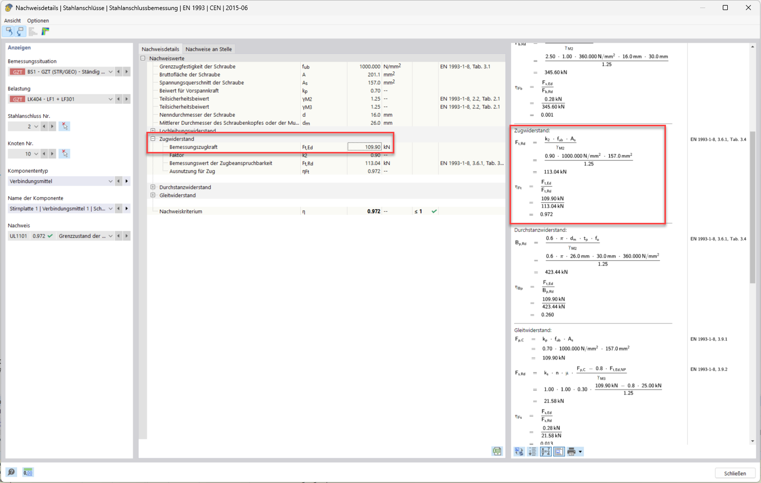Open the color results display toolbar icon
Viewport: 761px width, 483px height.
44,31
